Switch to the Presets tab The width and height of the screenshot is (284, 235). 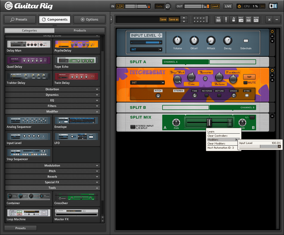click(x=20, y=19)
